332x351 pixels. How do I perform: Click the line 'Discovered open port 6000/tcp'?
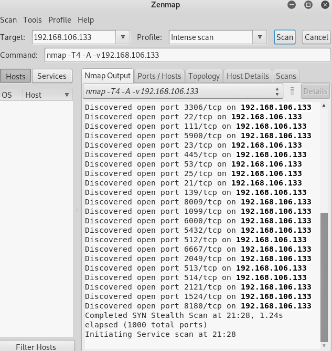tap(198, 221)
